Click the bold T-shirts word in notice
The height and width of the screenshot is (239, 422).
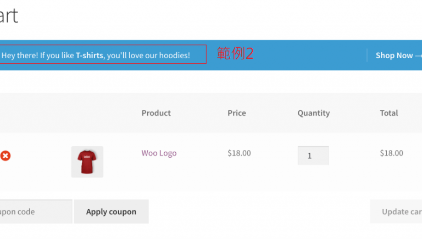click(x=90, y=55)
